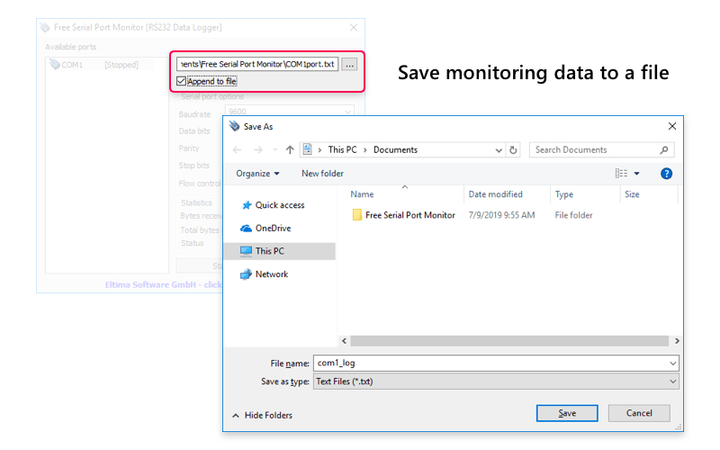Toggle Append to file checkbox
Screen dimensions: 720x450
pyautogui.click(x=182, y=81)
